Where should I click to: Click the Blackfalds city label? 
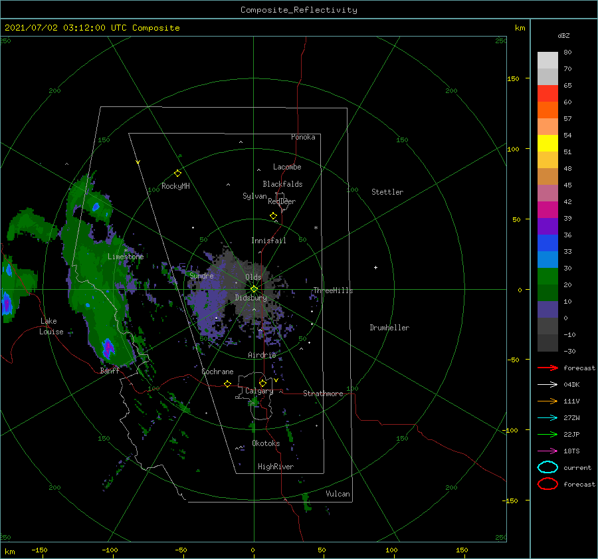coord(282,184)
